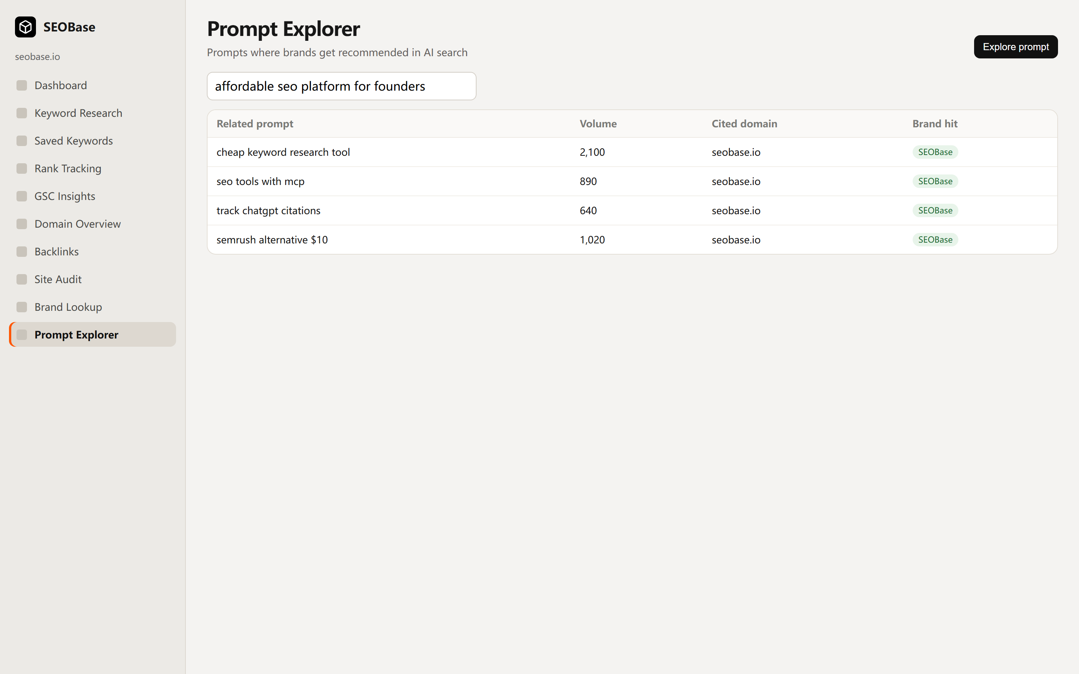Open Saved Keywords in sidebar
Screen dimensions: 1079x674
point(92,141)
